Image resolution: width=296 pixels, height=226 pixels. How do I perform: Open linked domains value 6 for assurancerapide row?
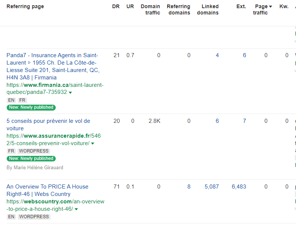217,121
